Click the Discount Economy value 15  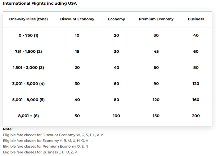point(77,52)
